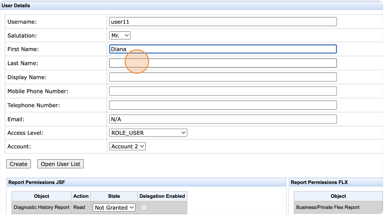The height and width of the screenshot is (216, 387).
Task: Click the Telephone Number field
Action: pos(223,105)
